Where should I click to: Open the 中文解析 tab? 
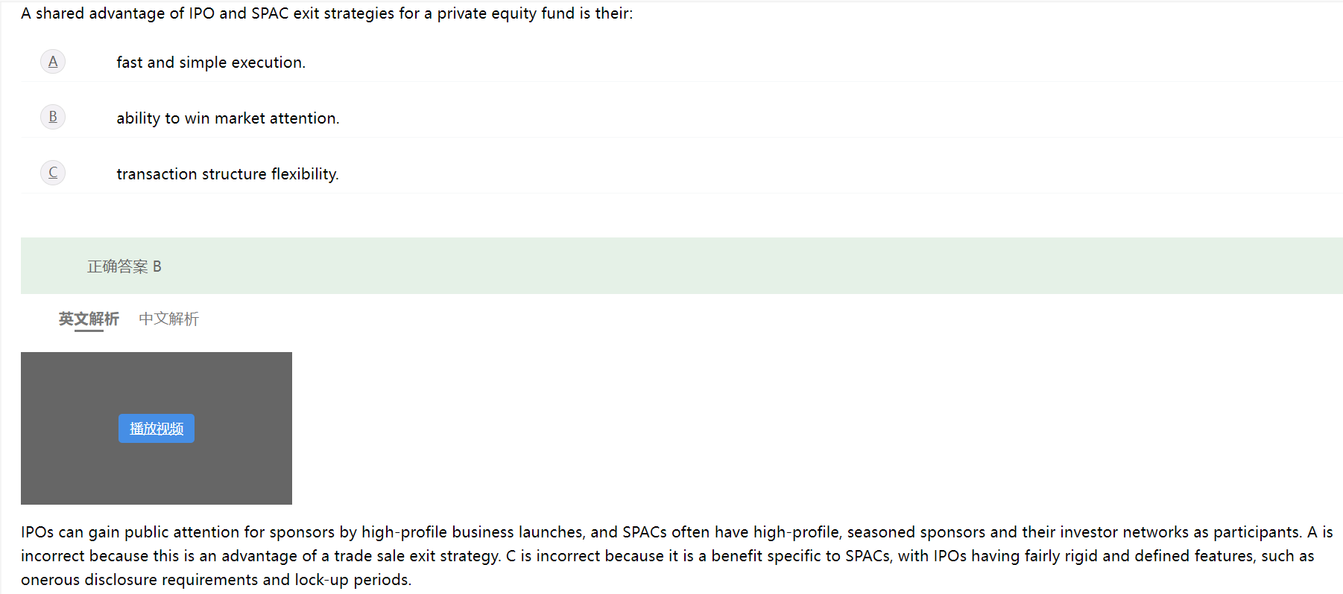pyautogui.click(x=168, y=319)
